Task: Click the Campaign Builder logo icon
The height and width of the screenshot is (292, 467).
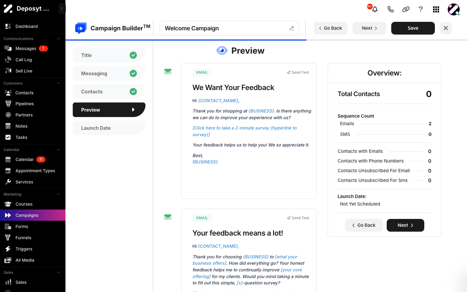Action: click(81, 28)
